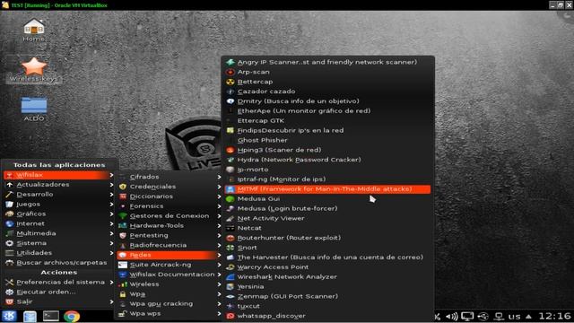Expand the Wpa wps submenu
The width and height of the screenshot is (574, 323).
point(170,314)
